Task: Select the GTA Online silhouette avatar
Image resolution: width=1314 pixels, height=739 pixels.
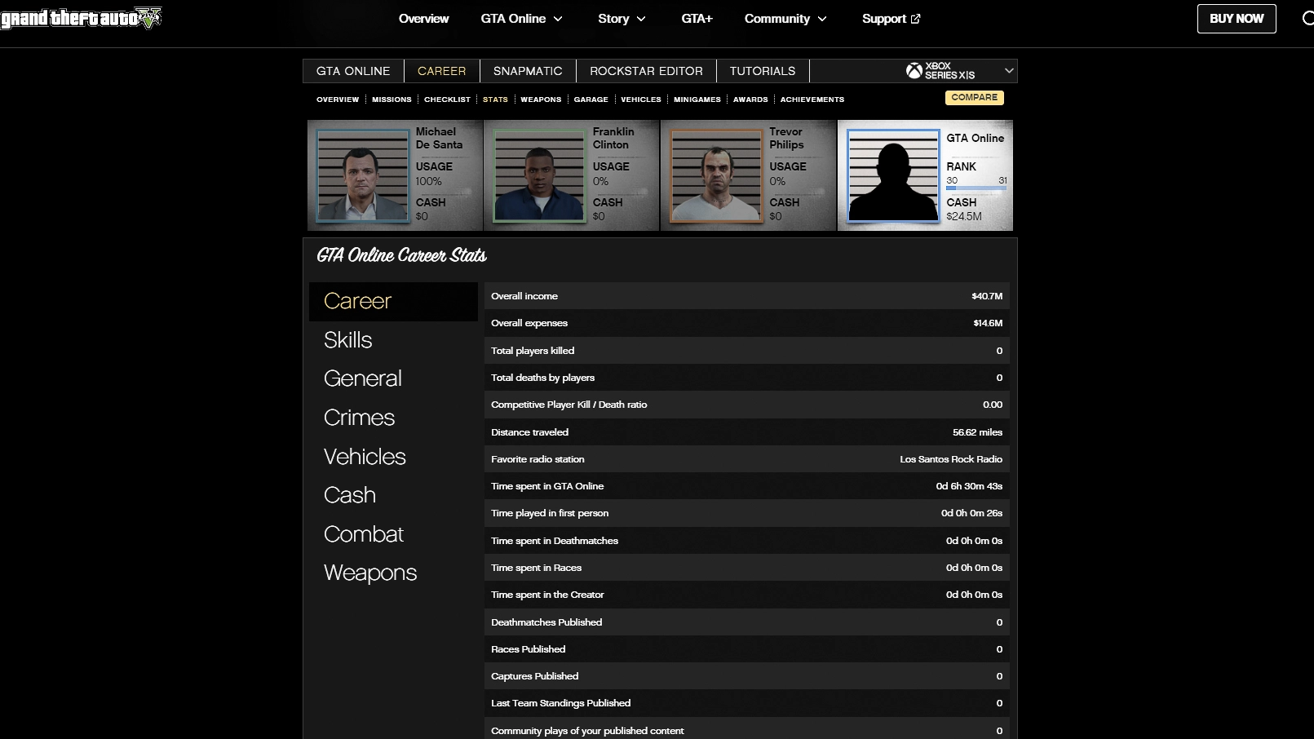Action: [x=893, y=175]
